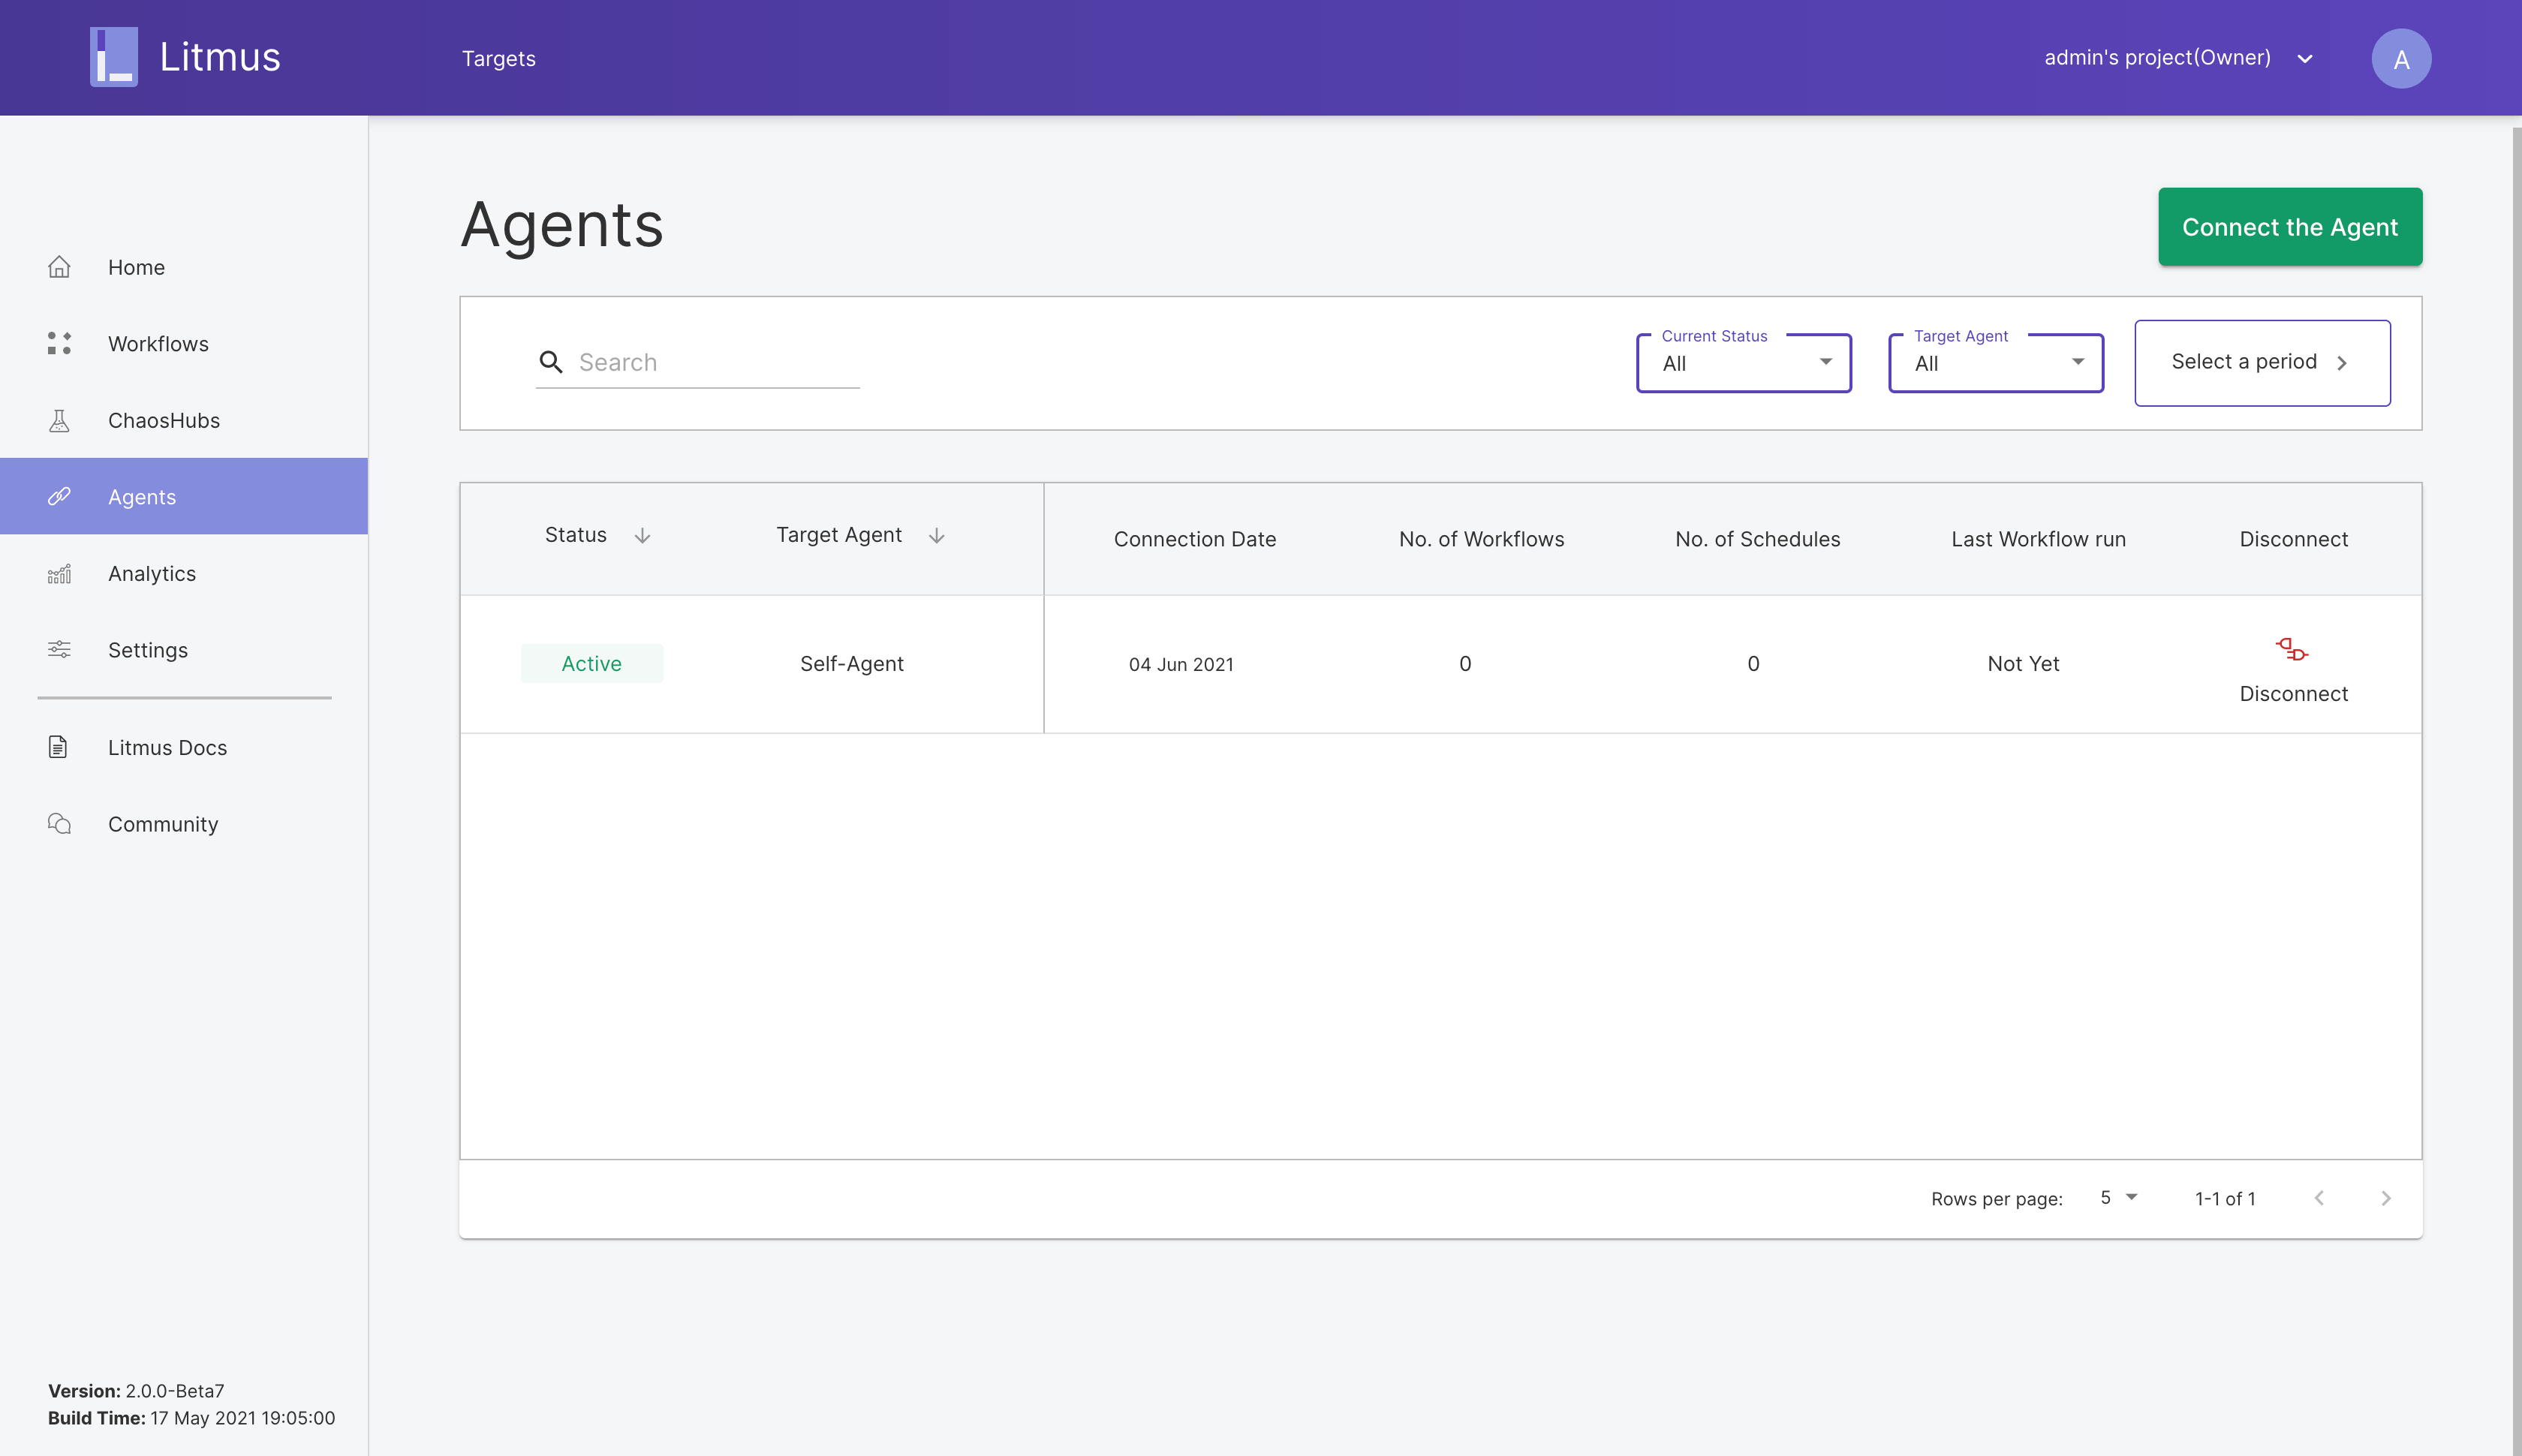Viewport: 2522px width, 1456px height.
Task: Click the Litmus logo icon
Action: click(114, 57)
